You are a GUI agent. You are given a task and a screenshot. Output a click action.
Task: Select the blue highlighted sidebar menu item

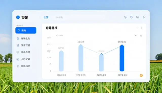pos(26,30)
